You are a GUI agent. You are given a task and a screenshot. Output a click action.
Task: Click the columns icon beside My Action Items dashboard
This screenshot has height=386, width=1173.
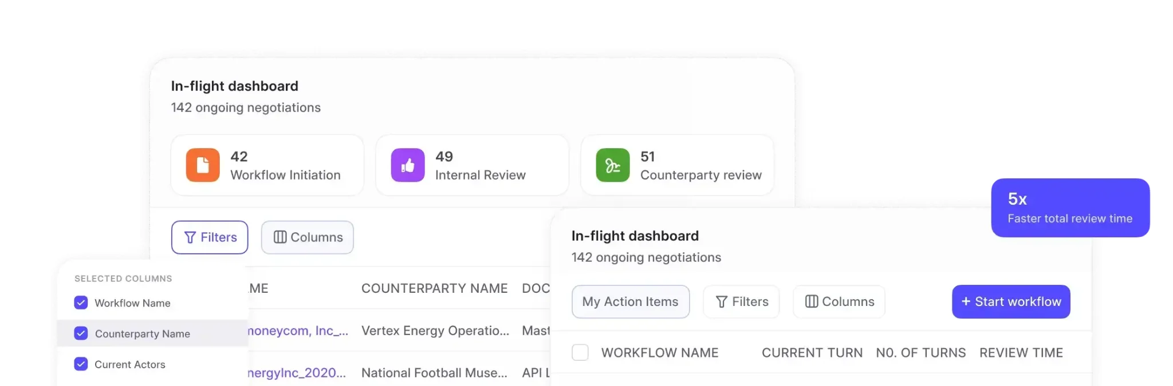(812, 301)
